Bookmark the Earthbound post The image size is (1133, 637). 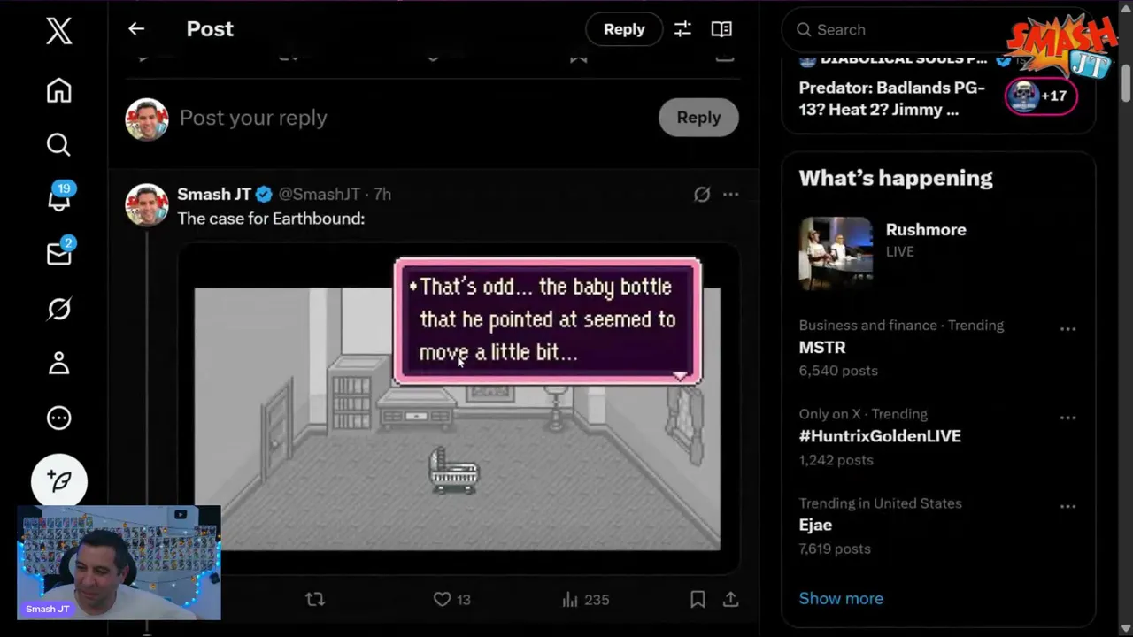tap(698, 599)
